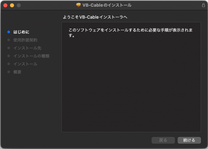208x149 pixels.
Task: Click the heading ようこそVB-Cableインストーラへ
Action: pyautogui.click(x=95, y=17)
